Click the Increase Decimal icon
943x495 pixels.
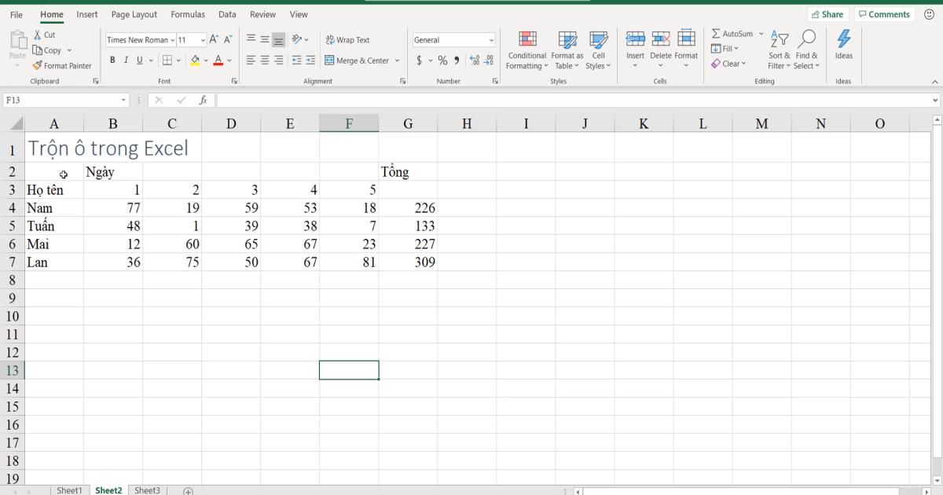tap(472, 59)
